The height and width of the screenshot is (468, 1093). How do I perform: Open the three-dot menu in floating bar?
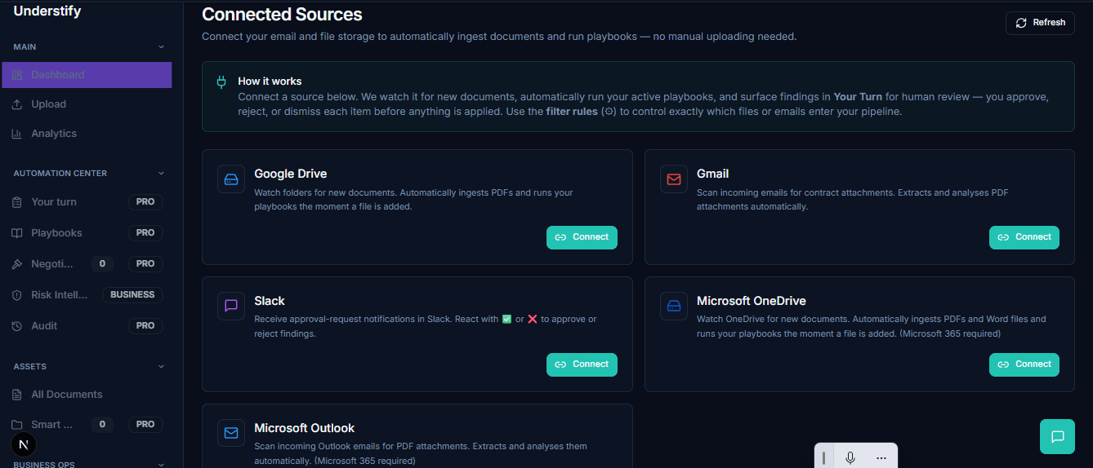click(x=881, y=458)
